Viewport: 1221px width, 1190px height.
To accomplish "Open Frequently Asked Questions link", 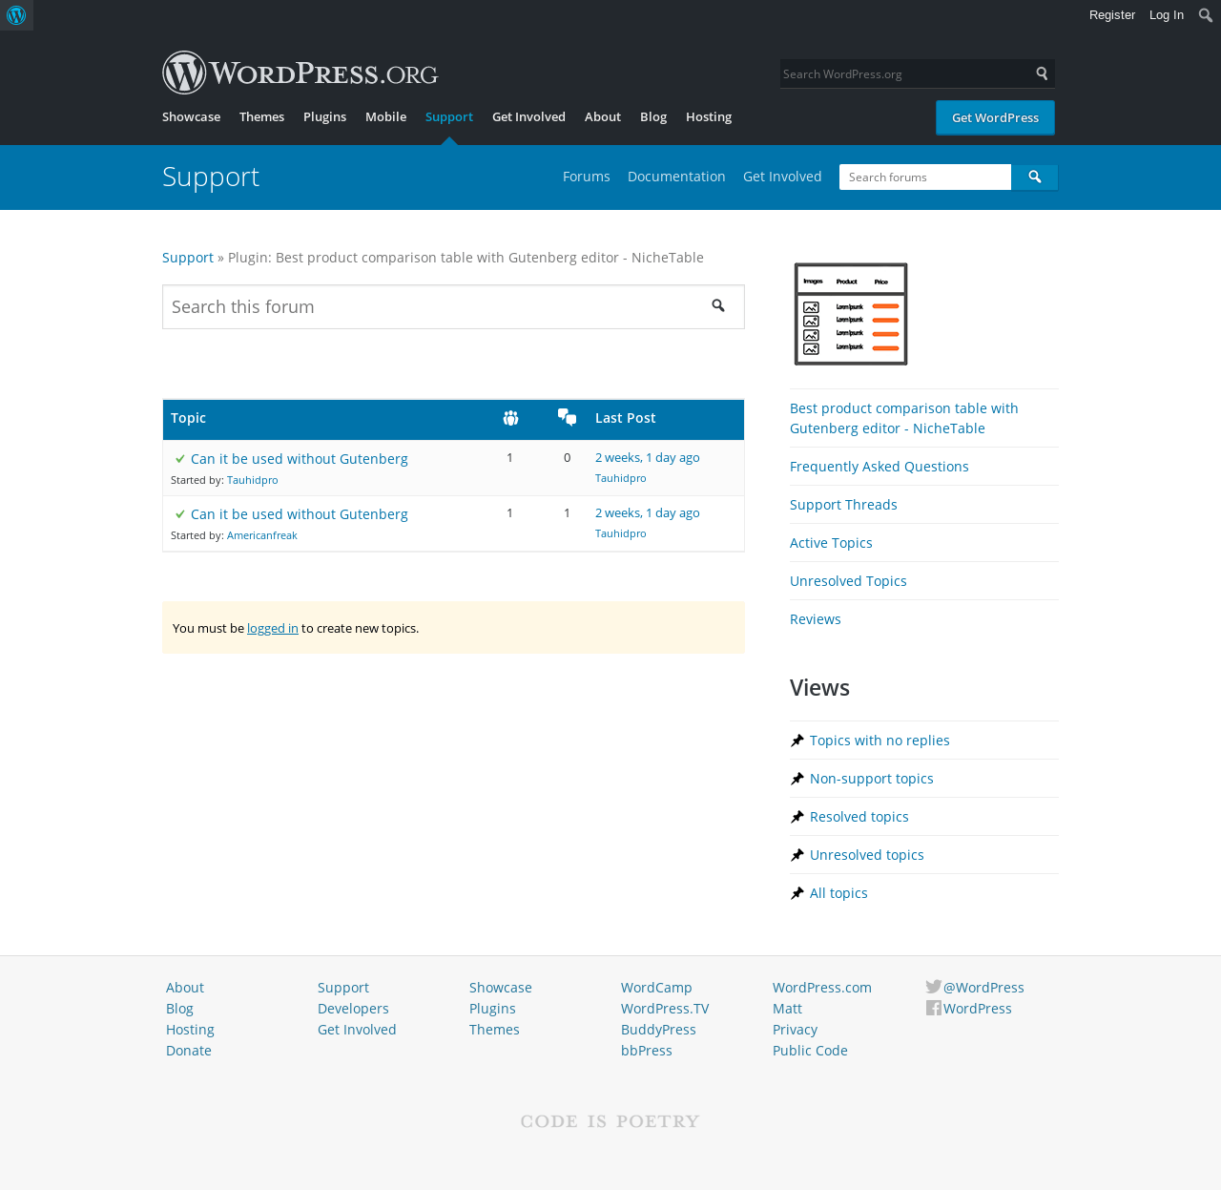I will pos(879,467).
